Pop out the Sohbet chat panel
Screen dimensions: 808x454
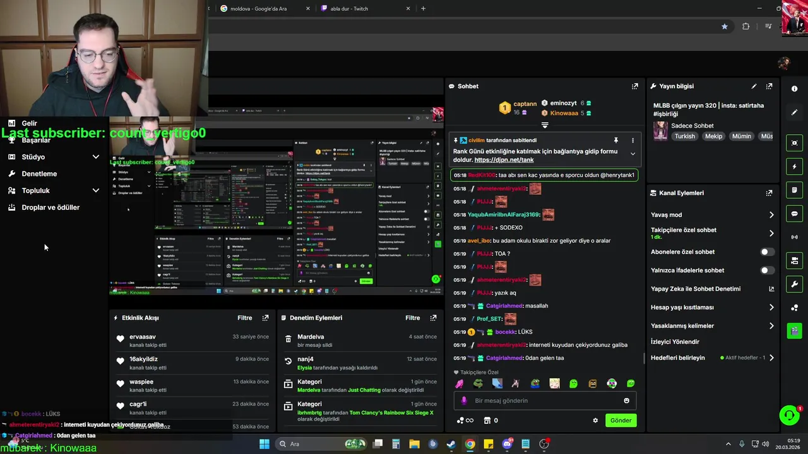(634, 86)
